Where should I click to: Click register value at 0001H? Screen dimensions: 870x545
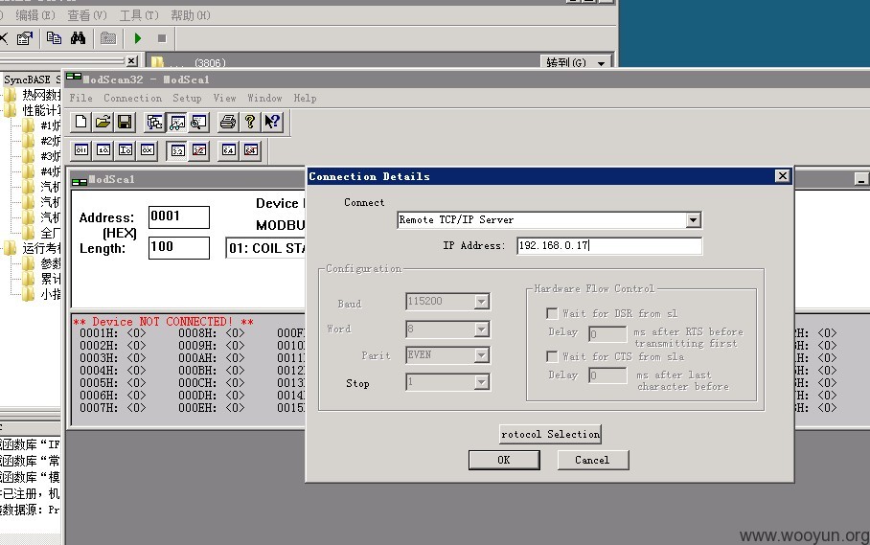(136, 333)
